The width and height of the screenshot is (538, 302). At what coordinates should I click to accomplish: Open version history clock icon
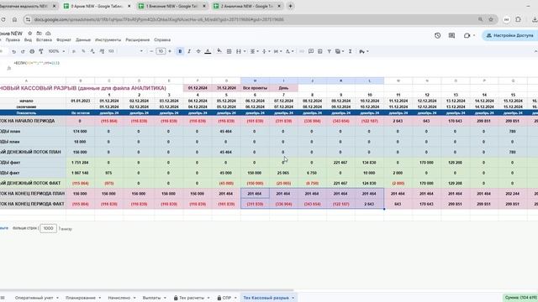[x=437, y=35]
